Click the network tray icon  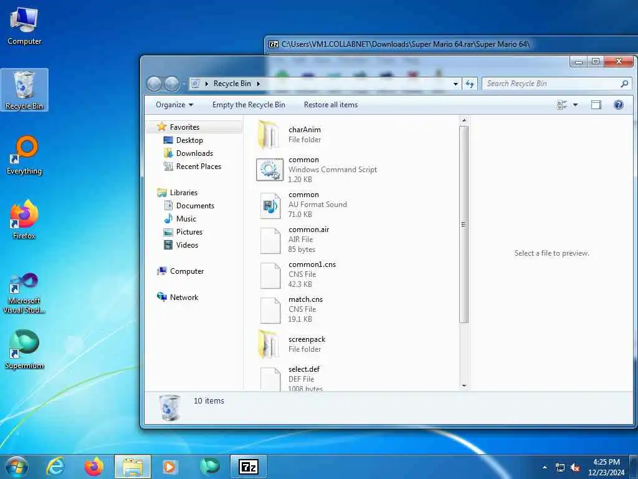pos(560,468)
